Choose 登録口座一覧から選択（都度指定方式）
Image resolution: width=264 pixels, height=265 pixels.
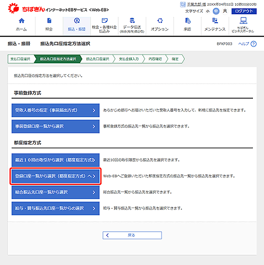55,176
